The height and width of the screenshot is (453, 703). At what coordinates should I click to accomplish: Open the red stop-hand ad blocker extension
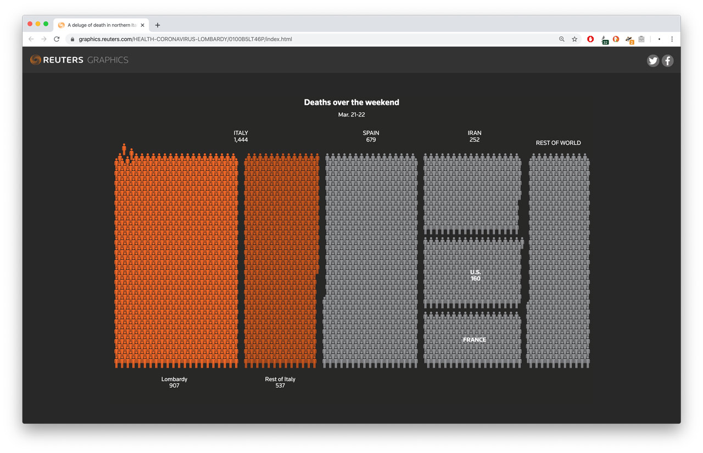tap(590, 40)
